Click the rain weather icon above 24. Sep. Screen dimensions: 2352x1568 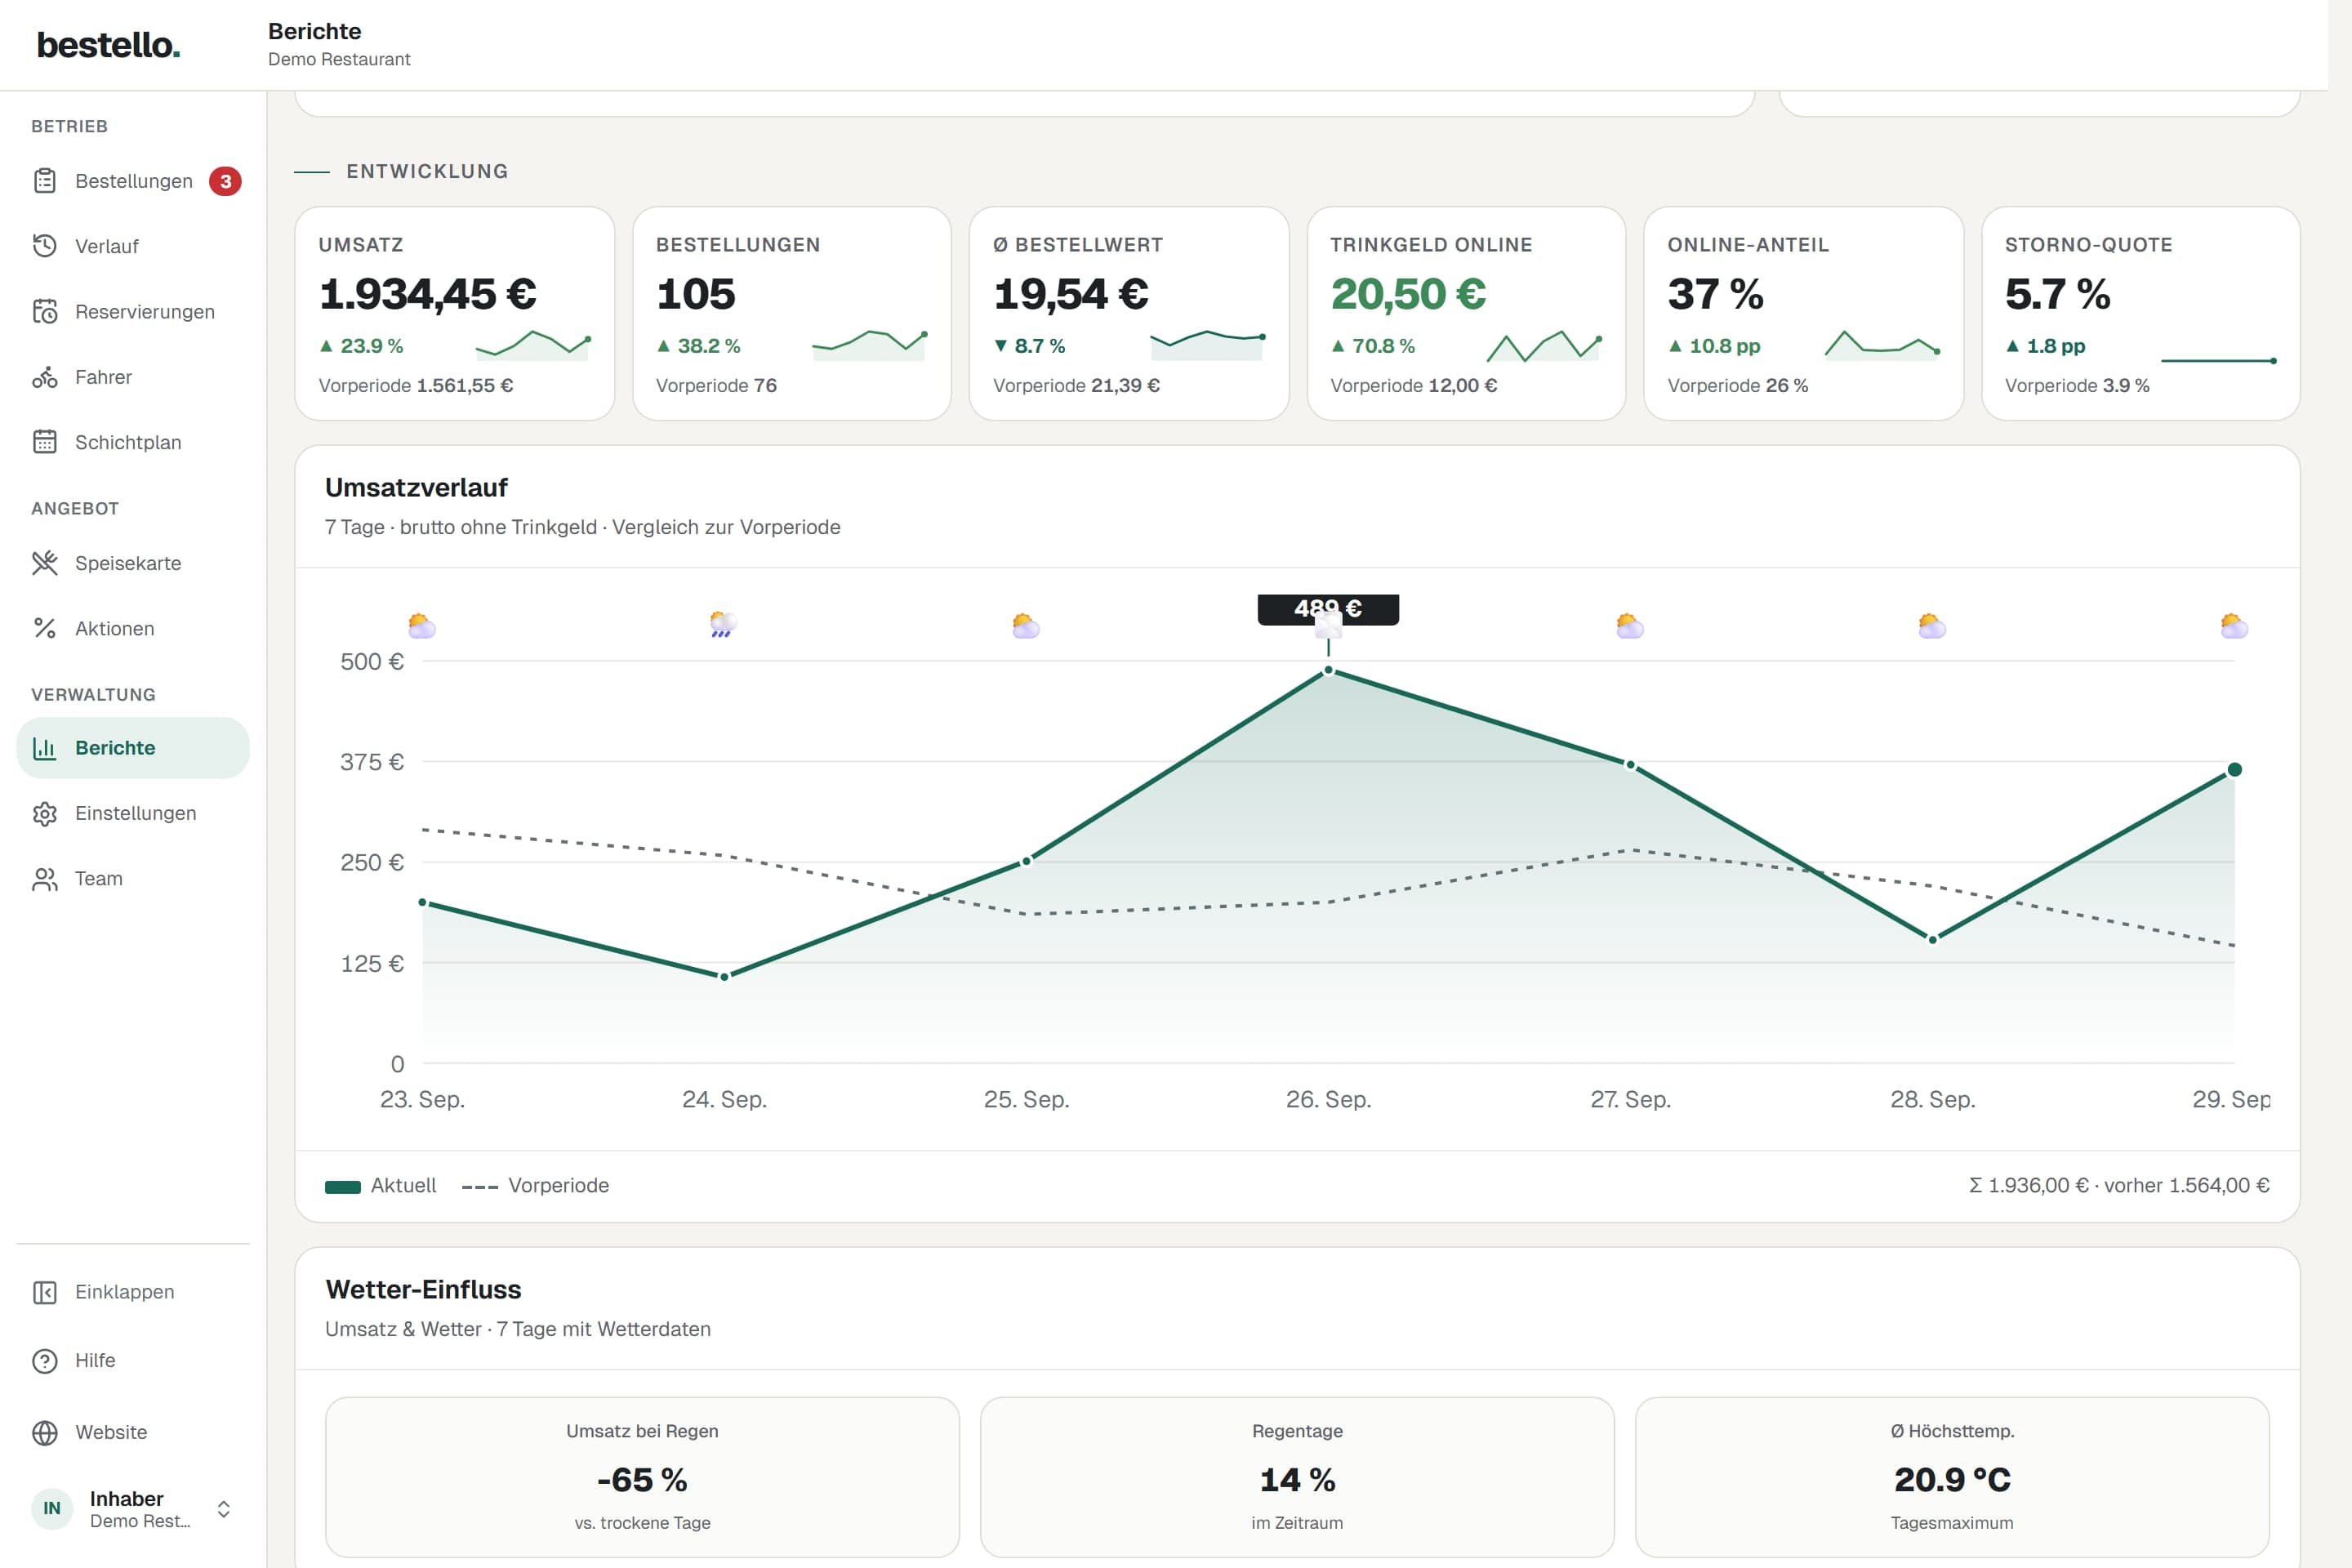[723, 625]
